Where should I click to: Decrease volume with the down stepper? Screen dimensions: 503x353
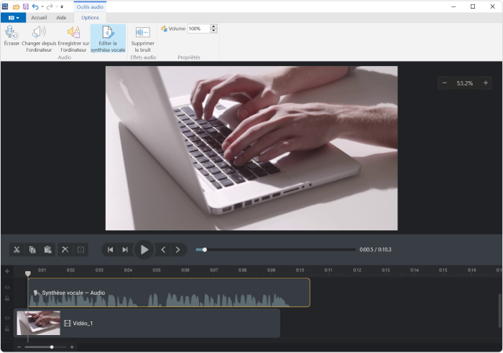(213, 31)
